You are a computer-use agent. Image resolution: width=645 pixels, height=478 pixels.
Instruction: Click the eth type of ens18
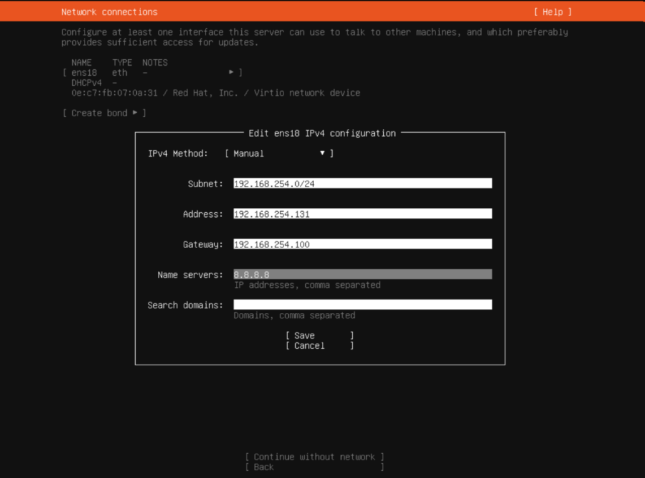click(120, 73)
